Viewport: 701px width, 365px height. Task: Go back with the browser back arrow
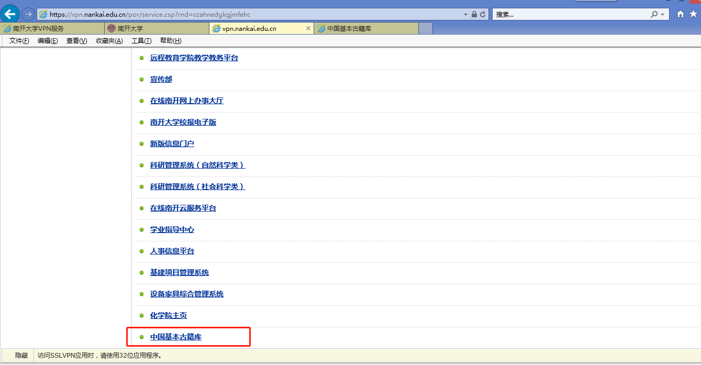click(10, 14)
